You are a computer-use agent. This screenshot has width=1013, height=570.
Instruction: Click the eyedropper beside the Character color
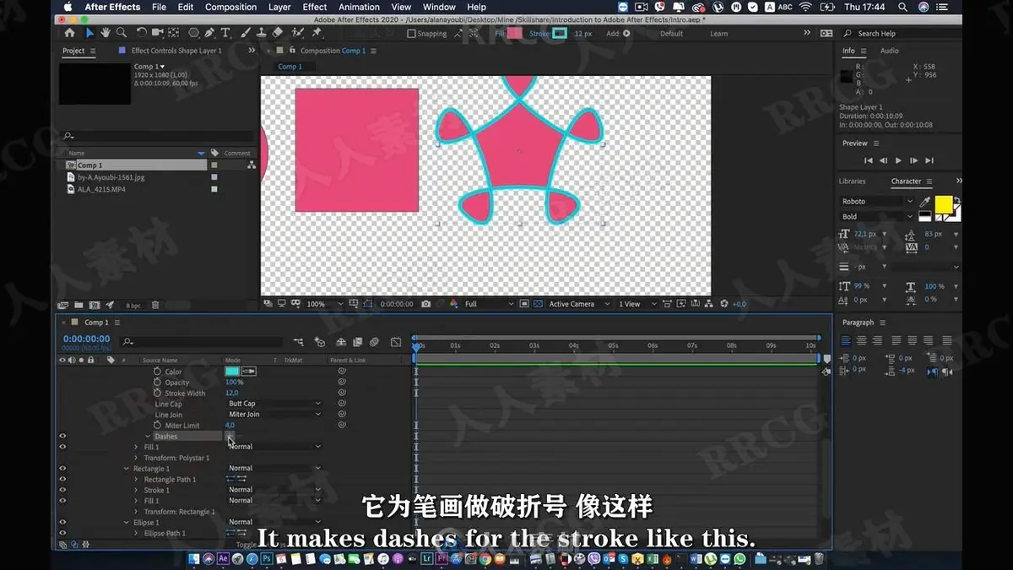point(925,202)
